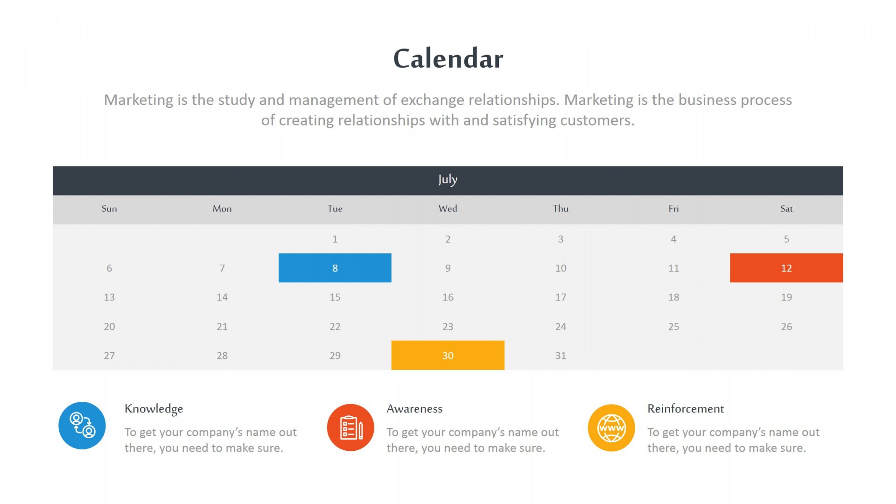Select date 15 in the calendar

coord(335,297)
